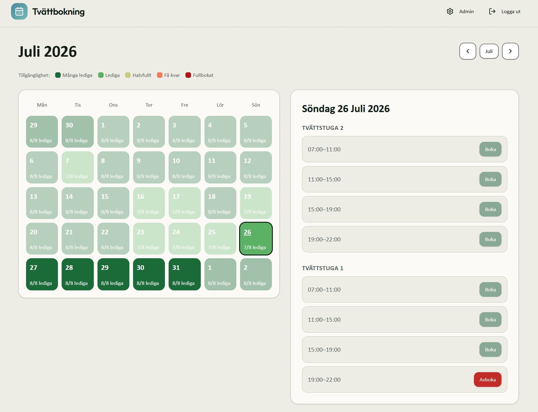
Task: Click the Lediga green legend swatch
Action: [101, 75]
